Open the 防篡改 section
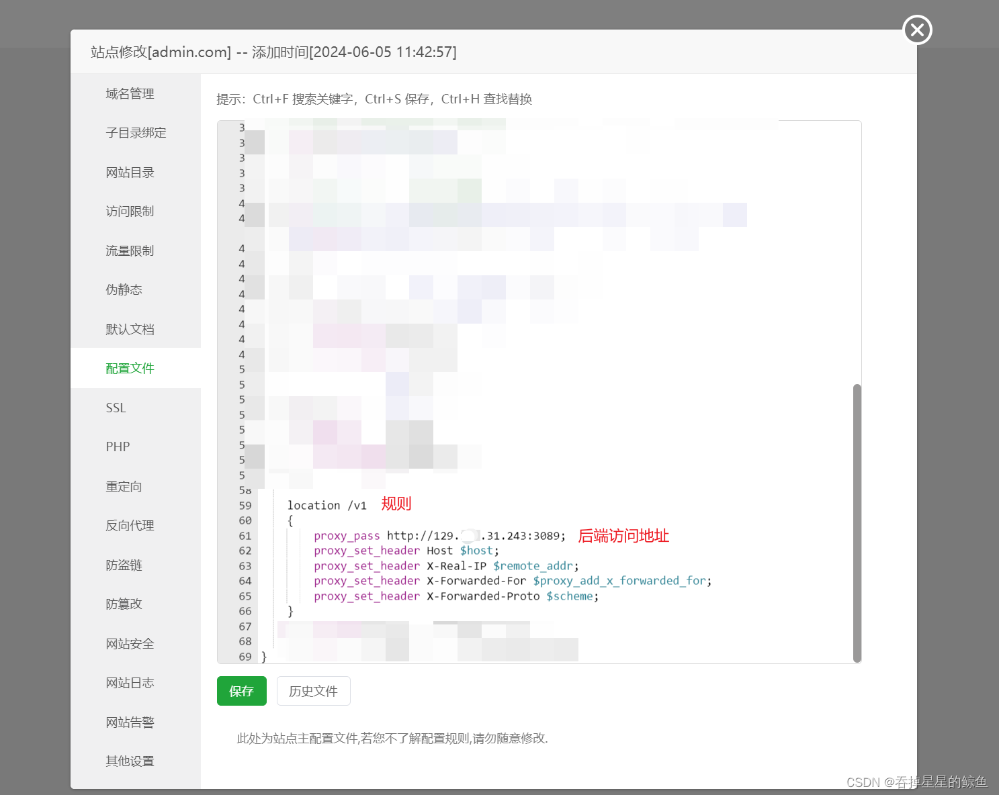999x795 pixels. point(124,604)
